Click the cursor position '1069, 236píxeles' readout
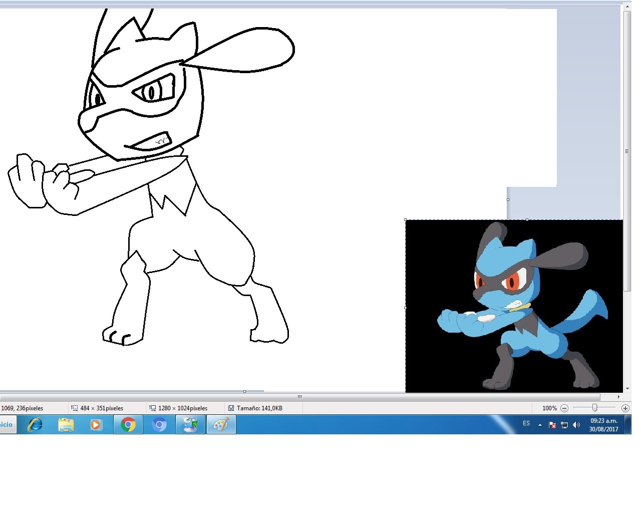Screen dimensions: 641x513 pos(22,408)
